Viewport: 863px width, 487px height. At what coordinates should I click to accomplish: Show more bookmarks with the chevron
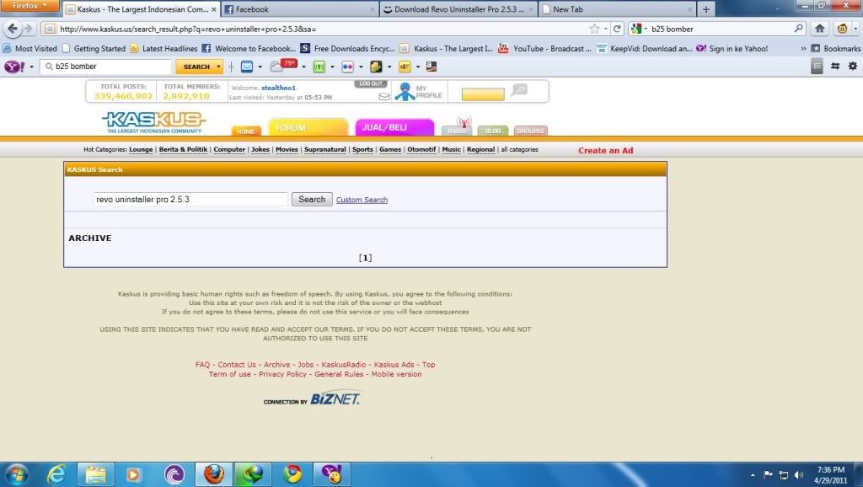[x=803, y=48]
